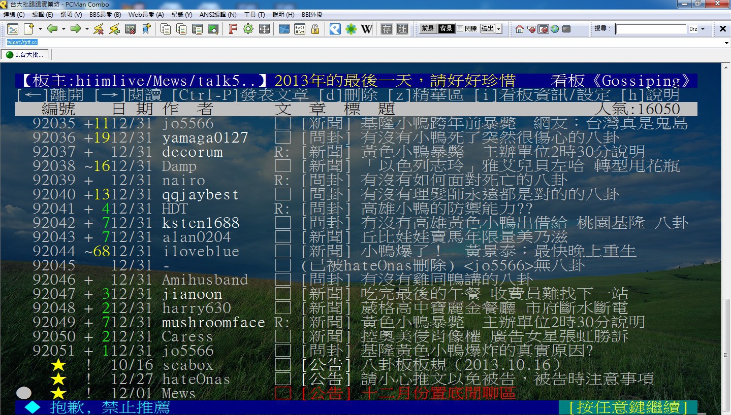Click the 存 save button in toolbar
Image resolution: width=731 pixels, height=415 pixels.
387,29
